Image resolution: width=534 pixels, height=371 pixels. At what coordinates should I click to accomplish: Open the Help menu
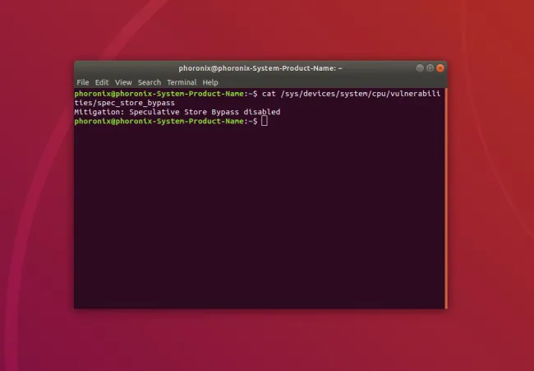[210, 82]
